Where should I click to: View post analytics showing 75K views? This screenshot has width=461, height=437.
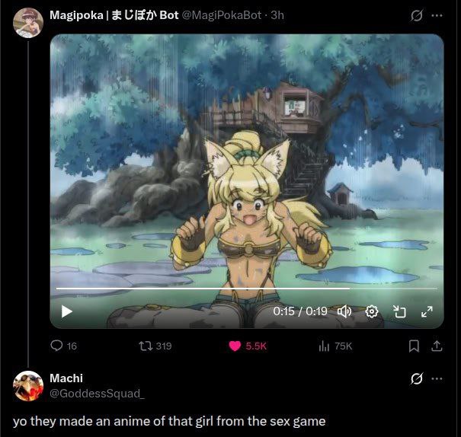[x=324, y=346]
